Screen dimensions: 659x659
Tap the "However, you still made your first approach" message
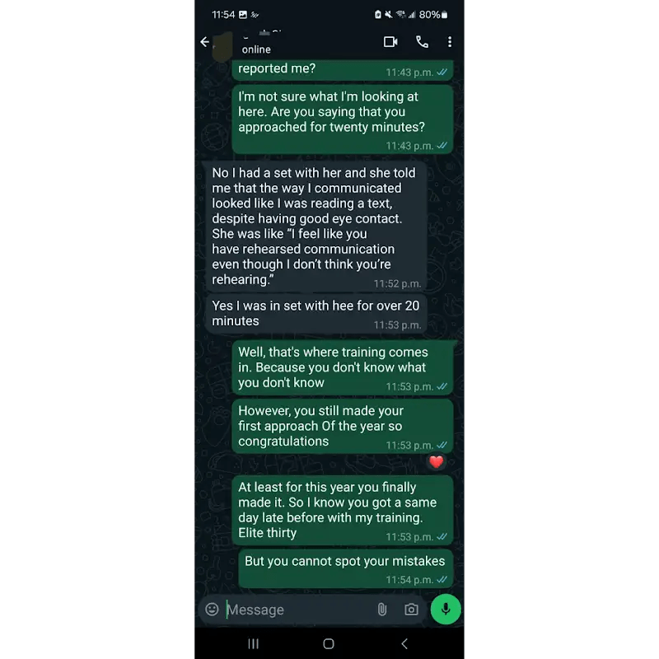tap(343, 426)
